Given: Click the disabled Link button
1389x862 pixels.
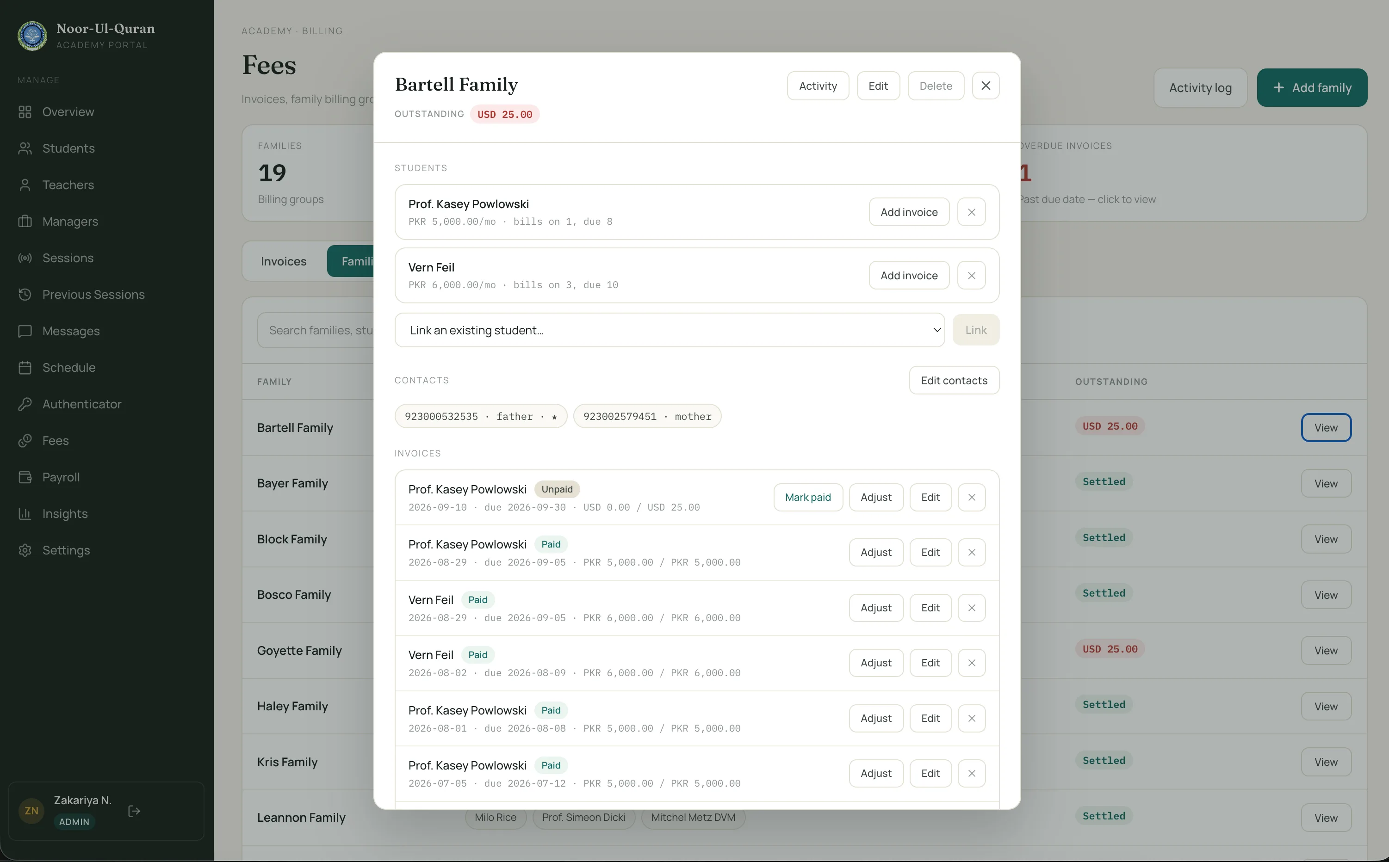Looking at the screenshot, I should pos(975,330).
